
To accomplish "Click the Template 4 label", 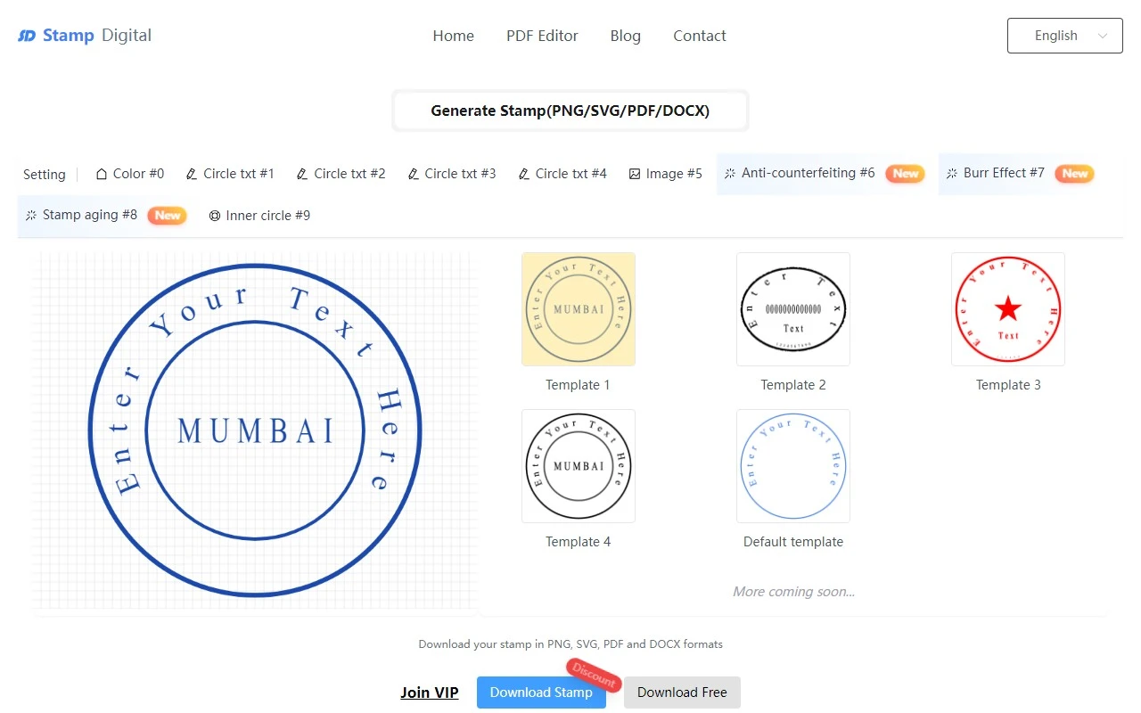I will tap(578, 542).
